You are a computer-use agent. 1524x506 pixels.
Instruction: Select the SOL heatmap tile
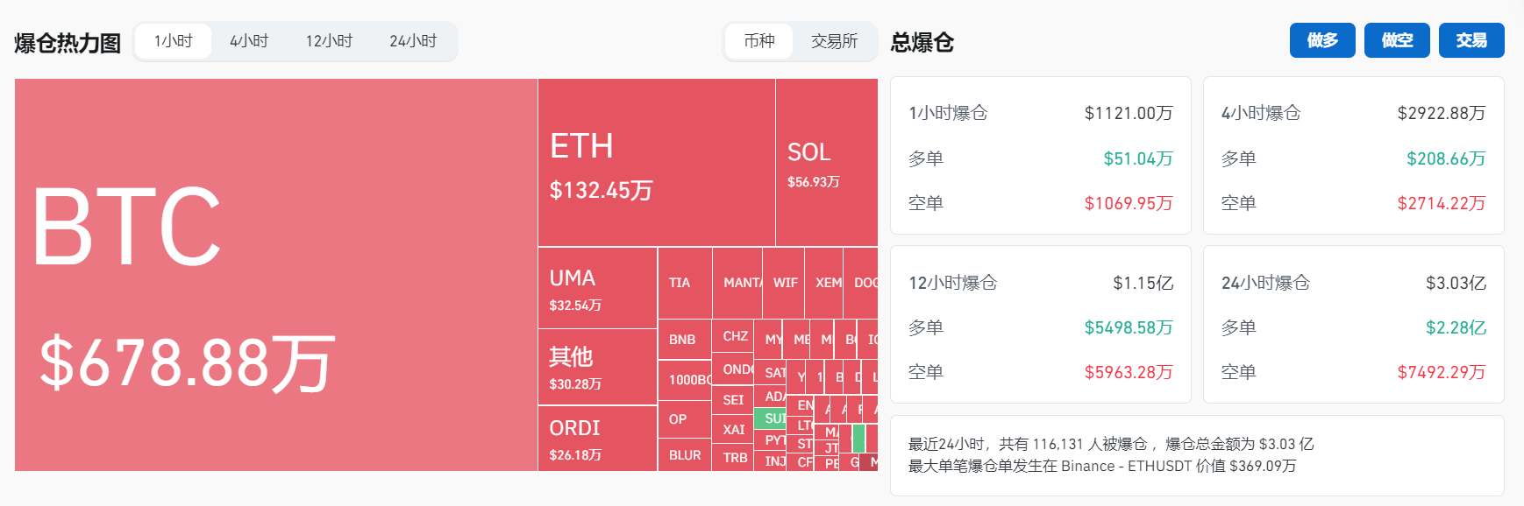[826, 163]
